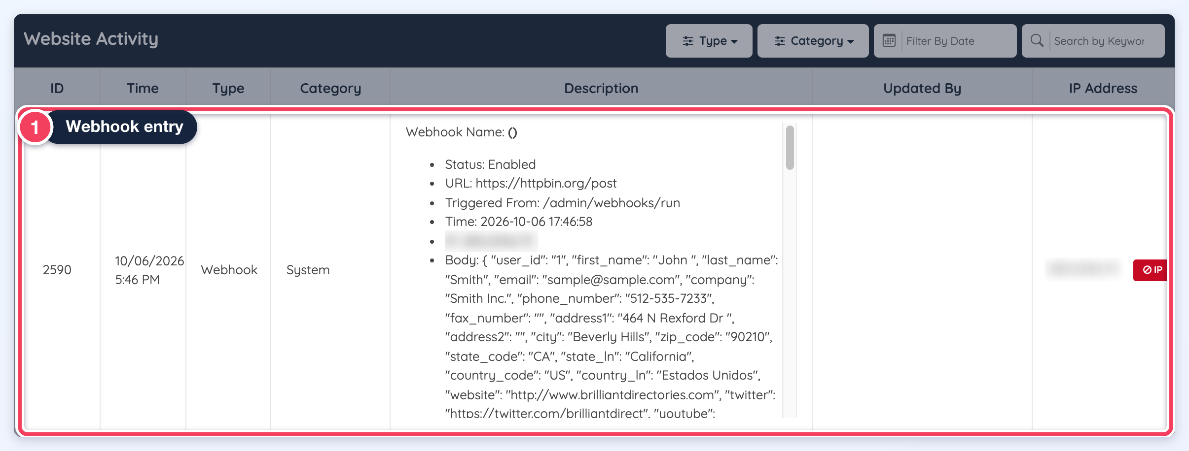Click the Time: 2026-10-06 17:46:58 line

(519, 222)
